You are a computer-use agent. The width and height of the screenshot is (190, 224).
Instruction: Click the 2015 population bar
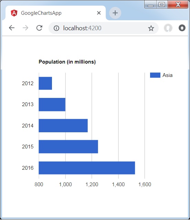click(68, 147)
